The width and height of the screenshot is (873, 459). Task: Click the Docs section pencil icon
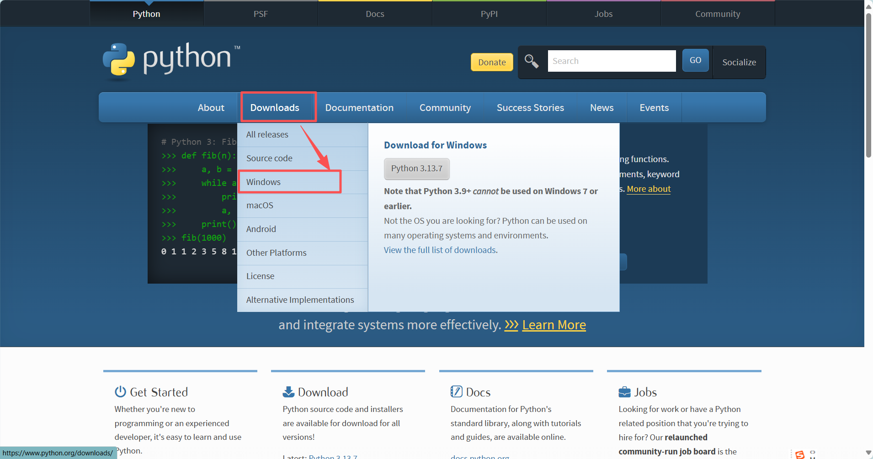click(456, 392)
